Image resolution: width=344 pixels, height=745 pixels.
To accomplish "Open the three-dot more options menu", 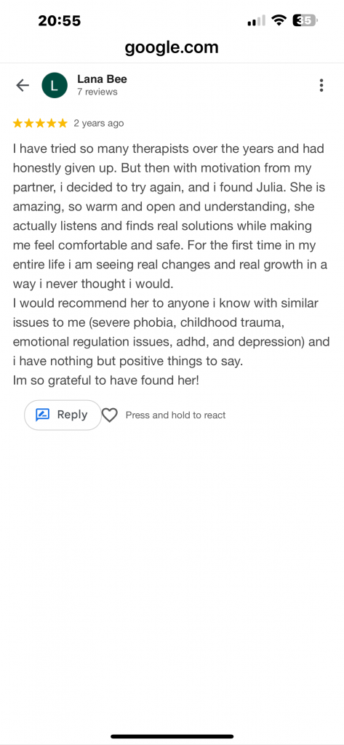I will click(x=321, y=85).
